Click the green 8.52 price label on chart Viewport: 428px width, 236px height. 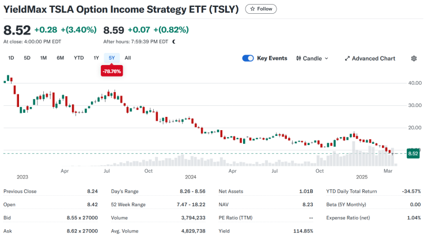coord(412,154)
